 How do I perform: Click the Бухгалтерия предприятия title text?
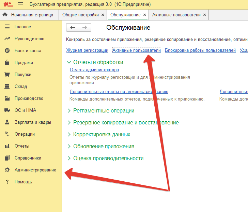pyautogui.click(x=90, y=4)
